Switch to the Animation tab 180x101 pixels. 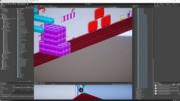pos(42,83)
